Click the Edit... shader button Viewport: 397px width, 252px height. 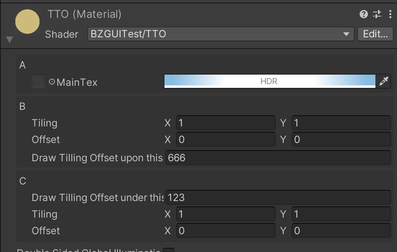pos(375,34)
